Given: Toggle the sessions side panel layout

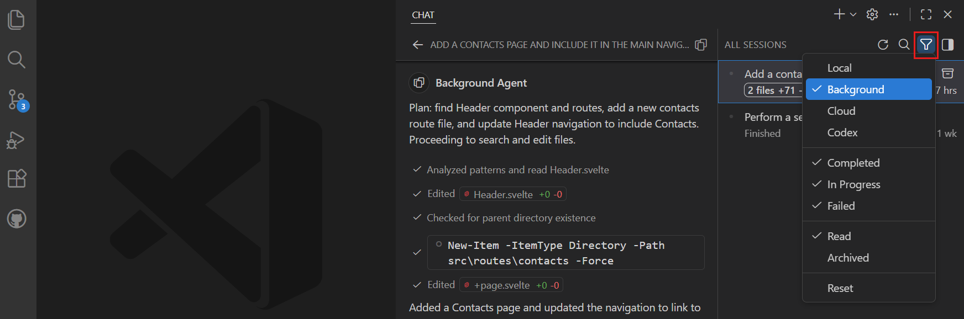Looking at the screenshot, I should (947, 45).
